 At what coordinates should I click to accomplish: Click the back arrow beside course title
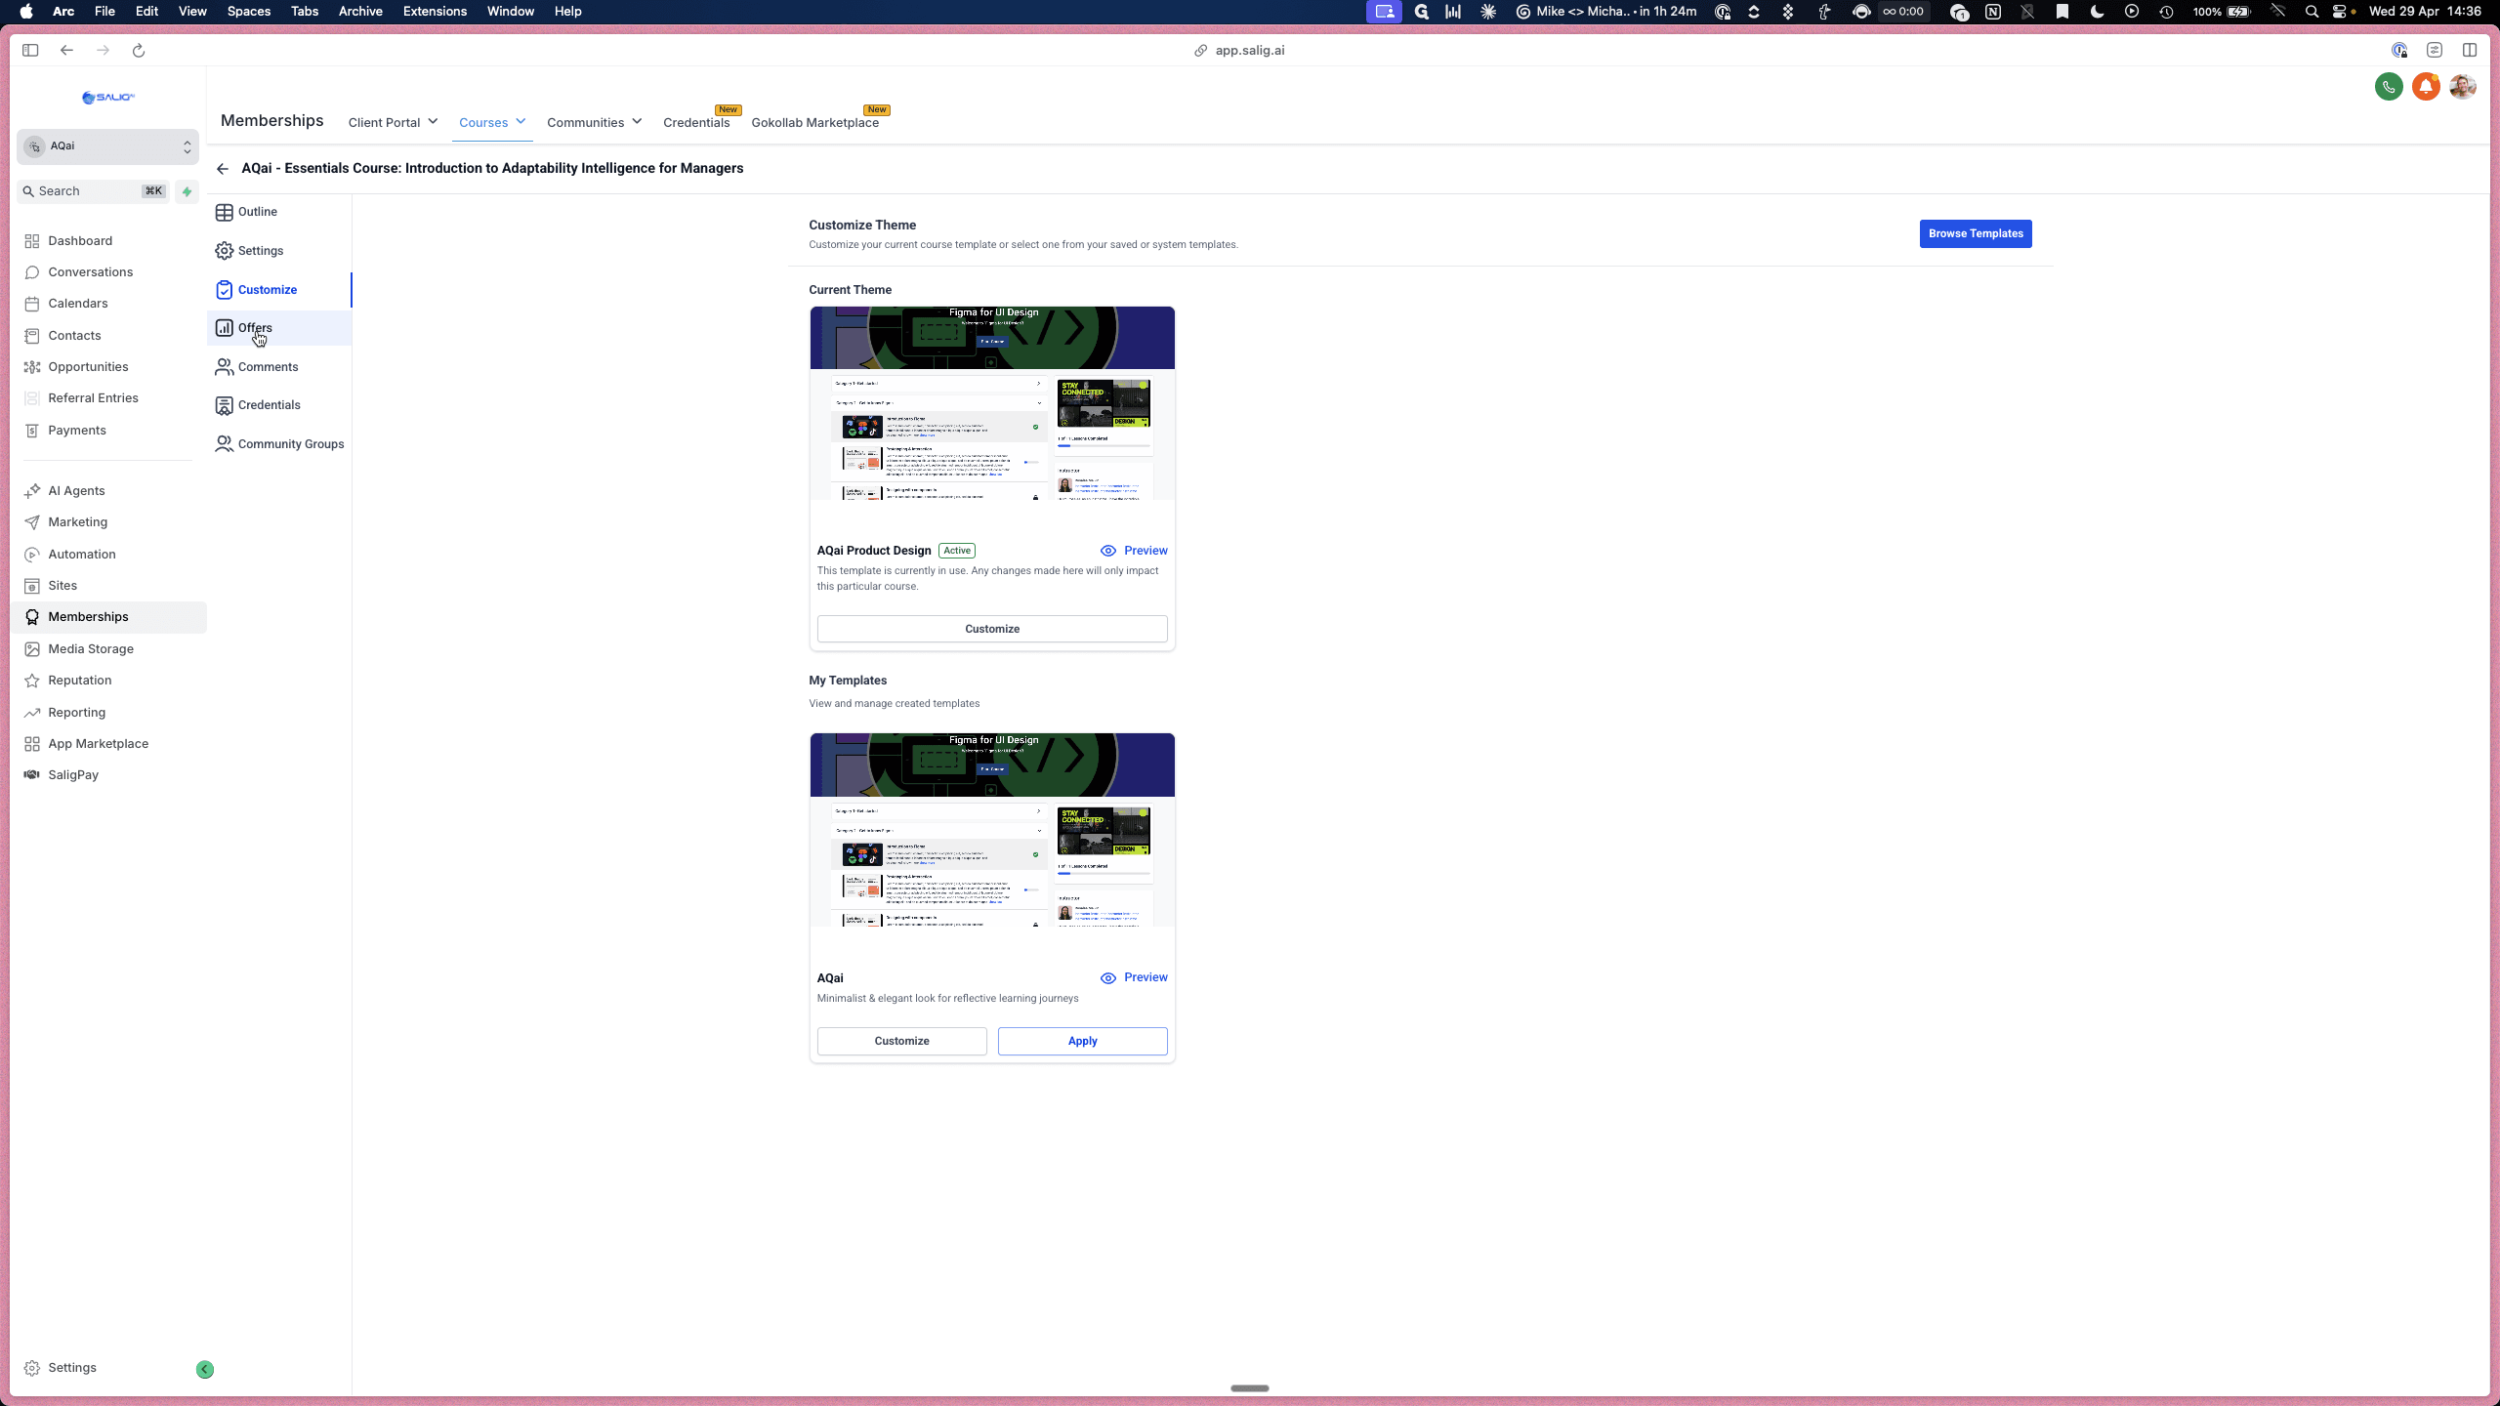coord(223,169)
